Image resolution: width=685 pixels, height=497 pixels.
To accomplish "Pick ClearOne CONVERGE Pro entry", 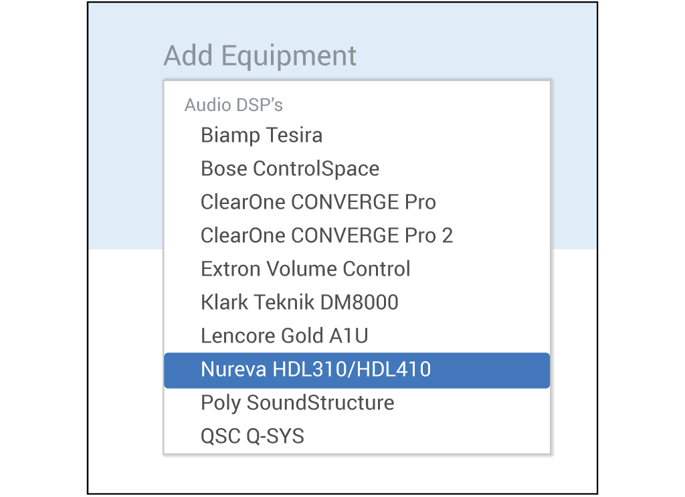I will [x=318, y=202].
